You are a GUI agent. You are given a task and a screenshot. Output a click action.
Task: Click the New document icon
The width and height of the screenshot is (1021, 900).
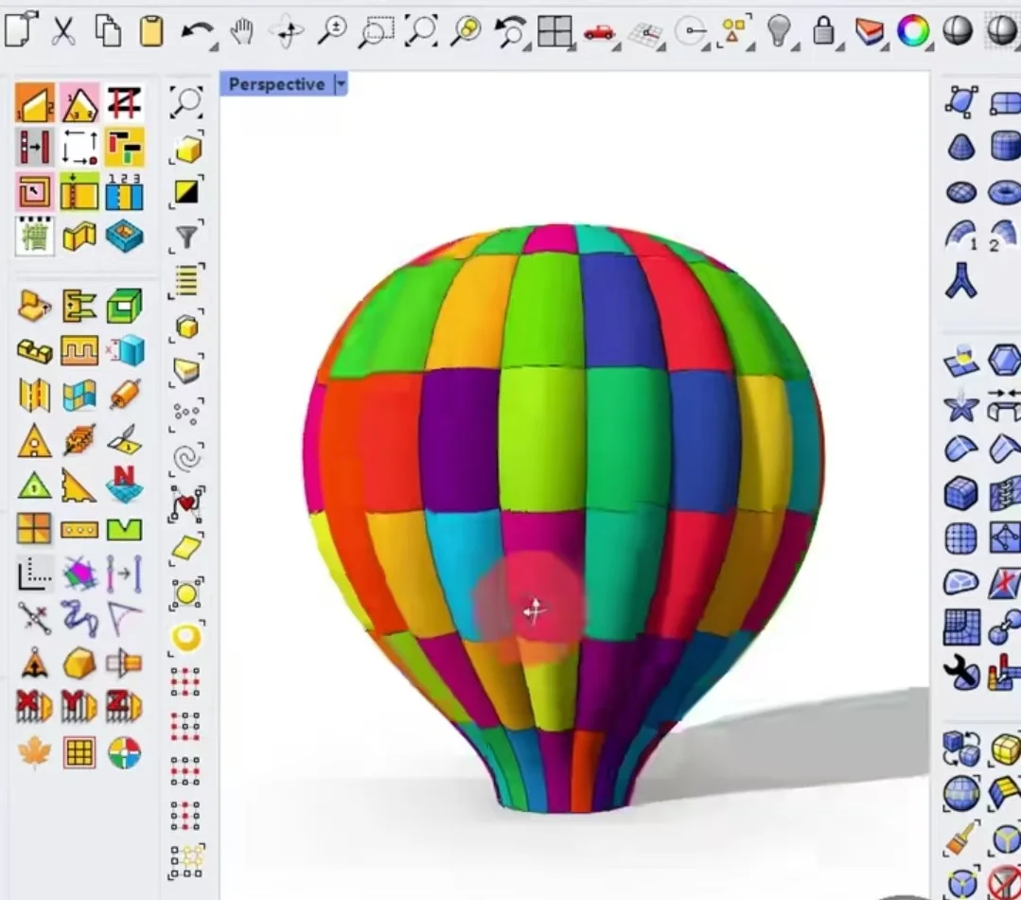(19, 31)
